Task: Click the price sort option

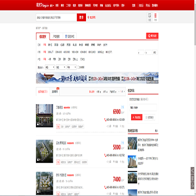Action: click(98, 92)
